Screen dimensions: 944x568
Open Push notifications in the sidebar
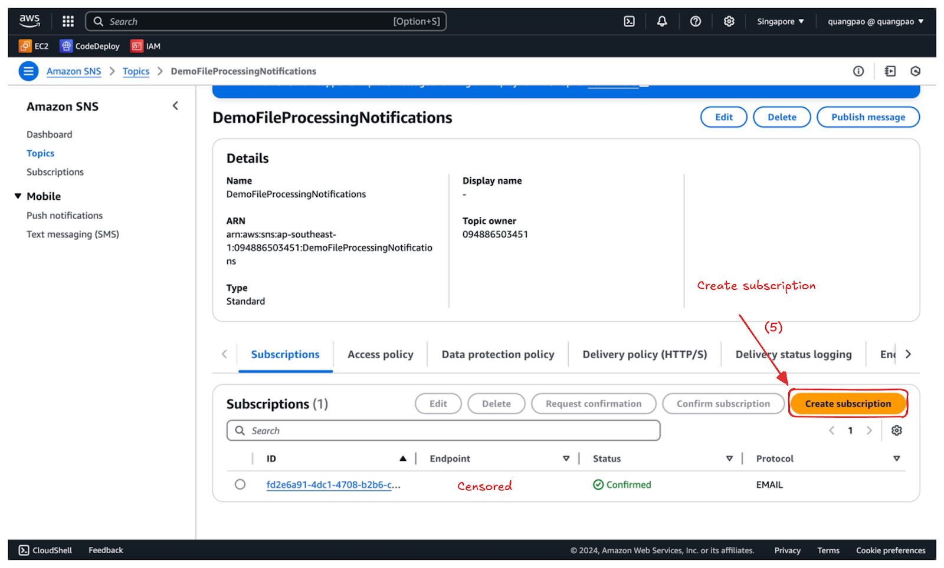[x=64, y=216]
